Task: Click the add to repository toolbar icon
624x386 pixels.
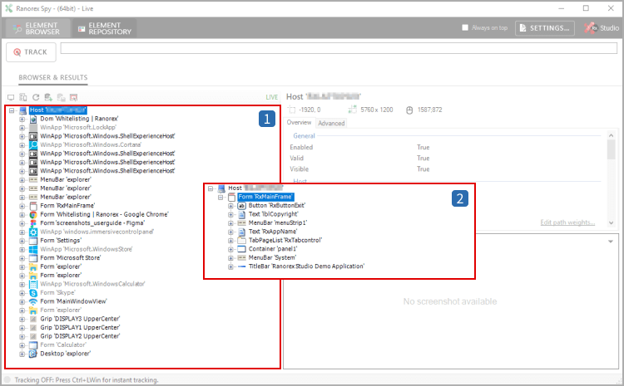Action: point(48,97)
